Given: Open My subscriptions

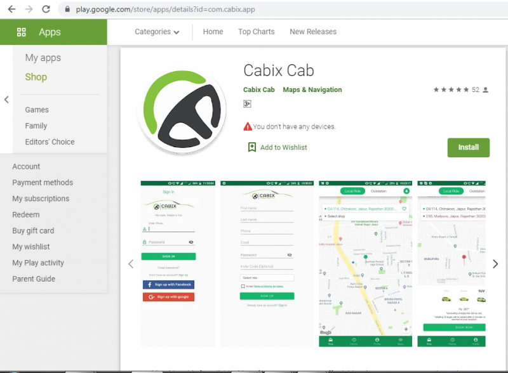Looking at the screenshot, I should (x=41, y=199).
